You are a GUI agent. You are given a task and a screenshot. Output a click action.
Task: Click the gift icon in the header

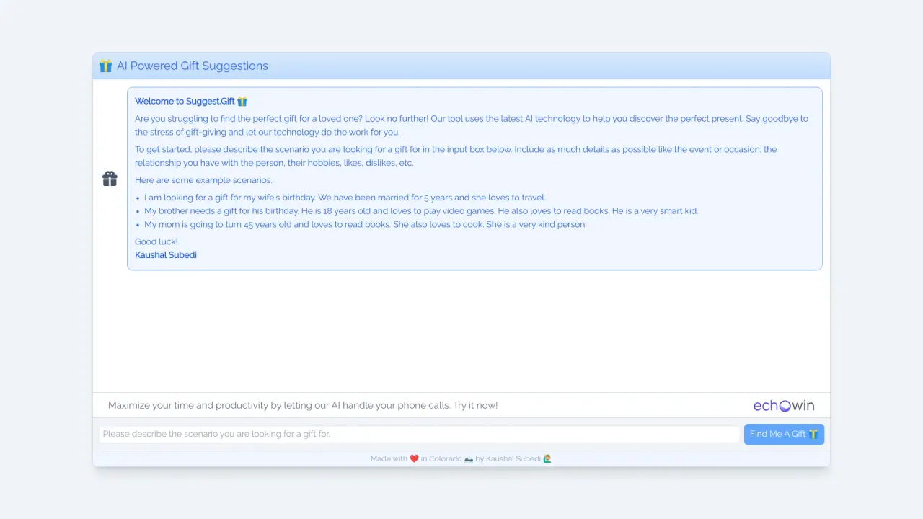click(x=106, y=66)
